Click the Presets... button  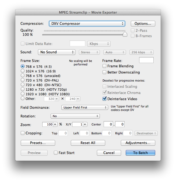38,143
